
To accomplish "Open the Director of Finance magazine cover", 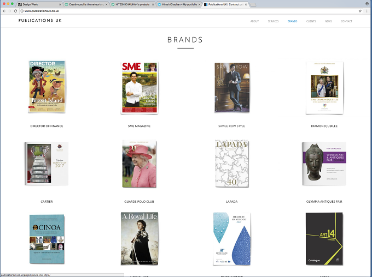I will pyautogui.click(x=47, y=87).
